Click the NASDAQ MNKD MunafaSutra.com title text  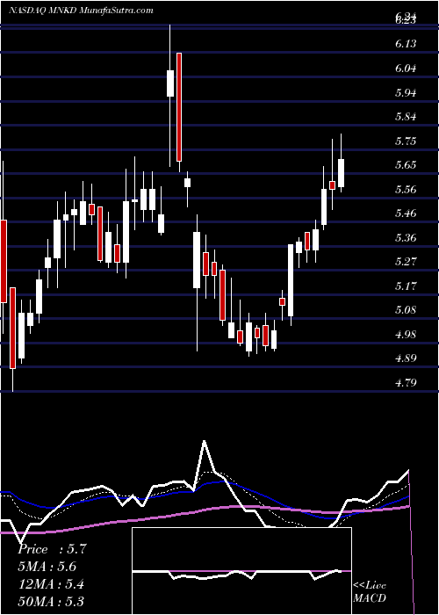81,11
